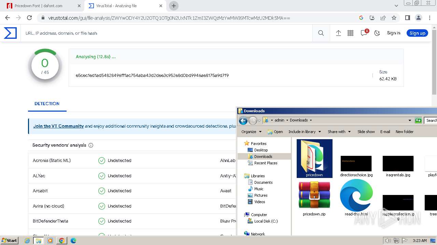The image size is (437, 245).
Task: Focus the URL, IP address, domain search field
Action: 166,33
